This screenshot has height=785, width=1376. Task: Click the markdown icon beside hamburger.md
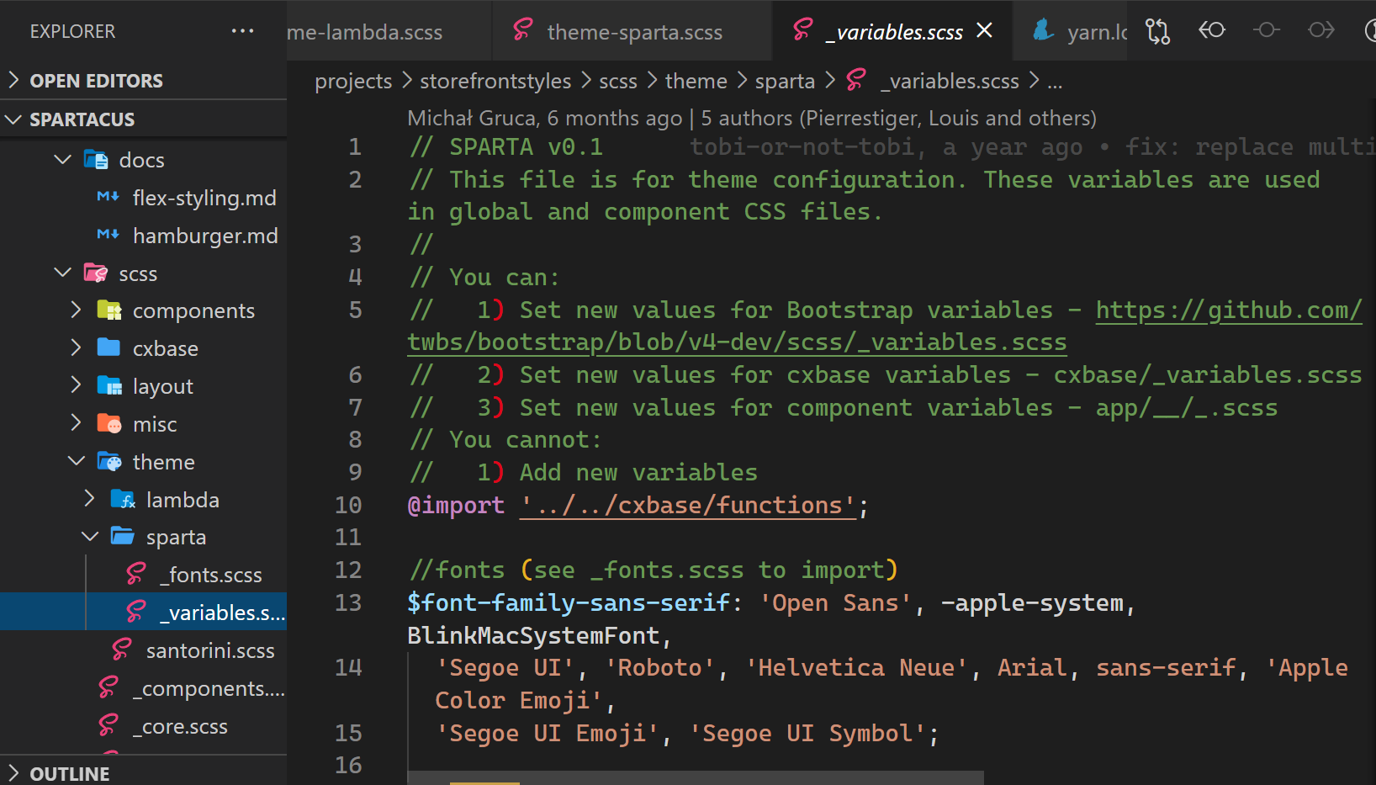(108, 235)
